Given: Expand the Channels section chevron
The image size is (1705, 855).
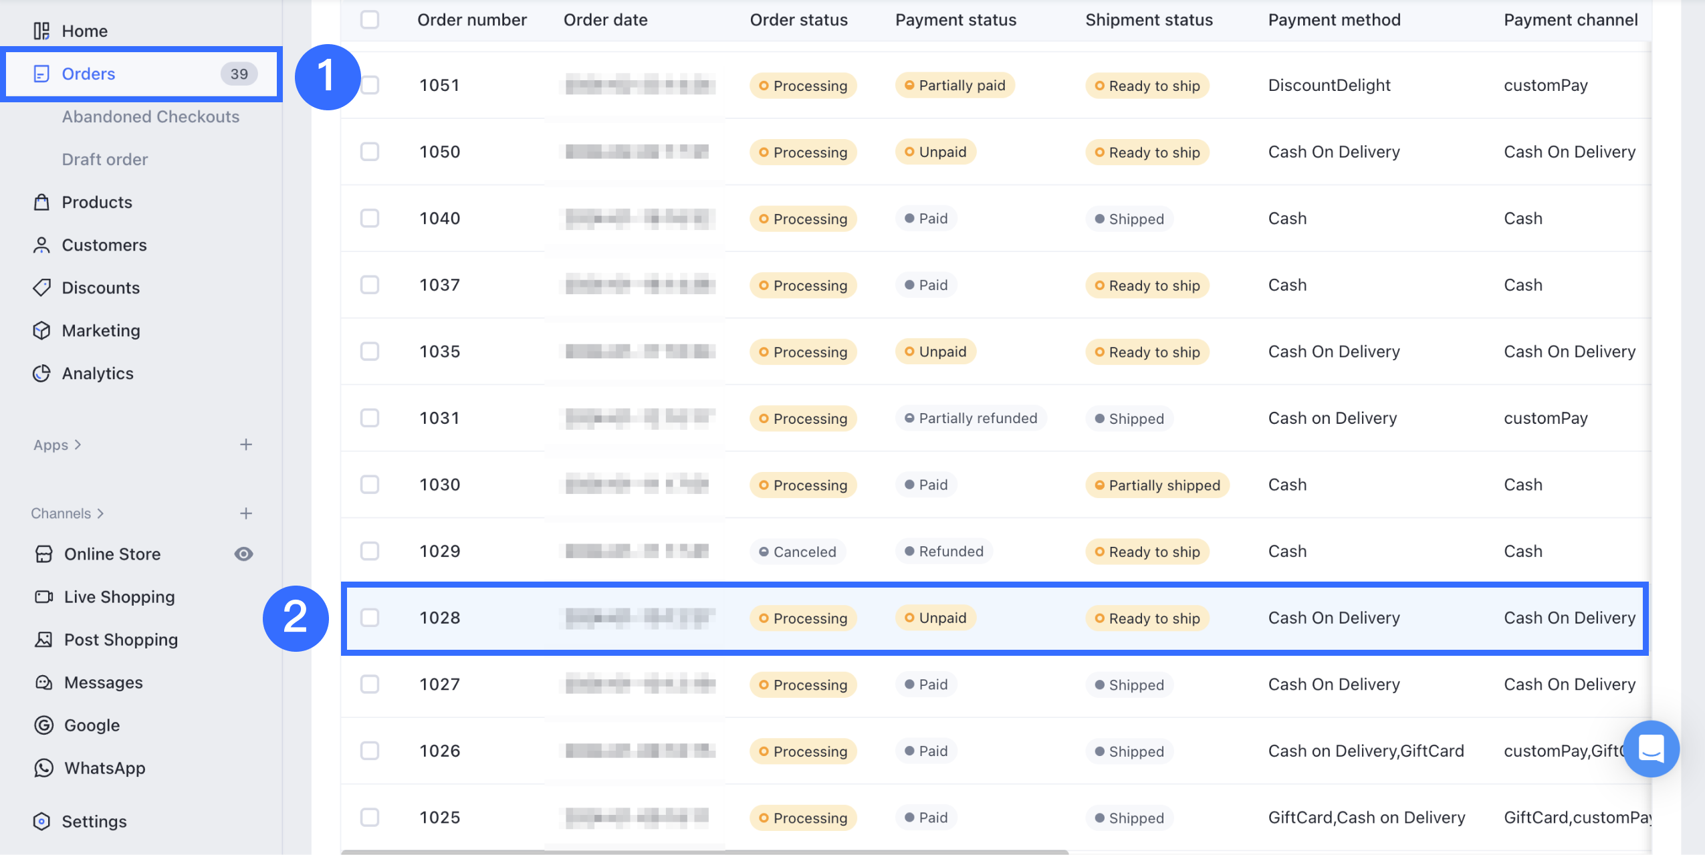Looking at the screenshot, I should [100, 513].
